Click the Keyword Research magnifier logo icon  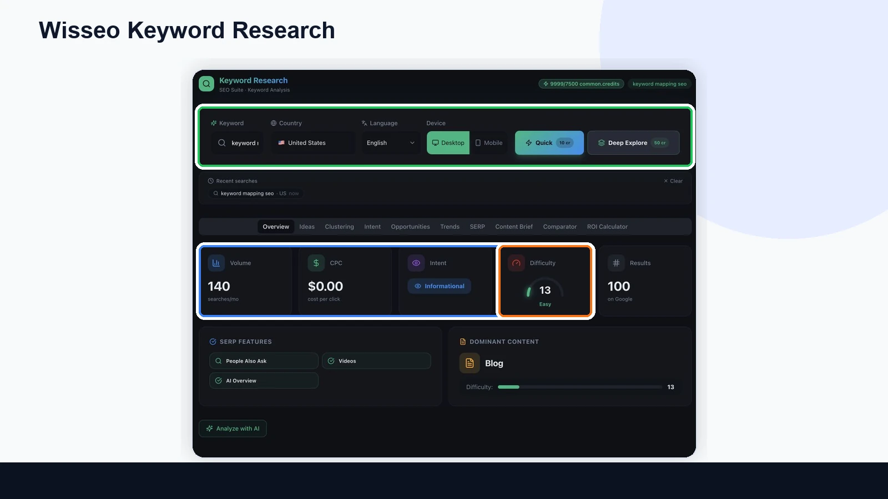pos(206,84)
